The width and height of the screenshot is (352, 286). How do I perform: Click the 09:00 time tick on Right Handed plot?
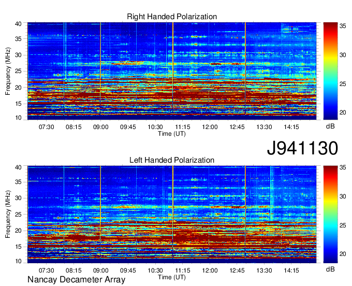click(100, 127)
